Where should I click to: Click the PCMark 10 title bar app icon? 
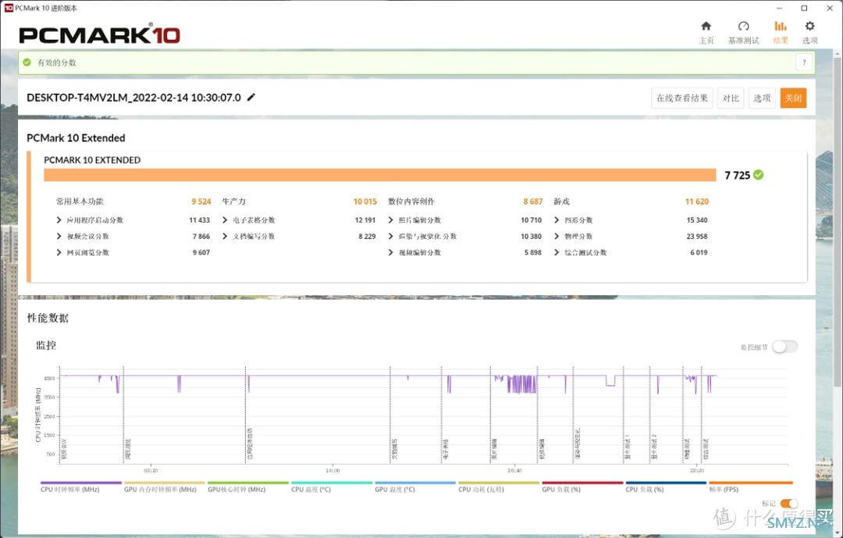(8, 8)
